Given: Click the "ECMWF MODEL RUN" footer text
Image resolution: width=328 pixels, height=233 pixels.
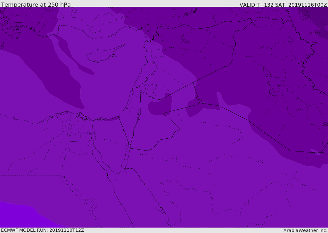Looking at the screenshot, I should coord(42,230).
